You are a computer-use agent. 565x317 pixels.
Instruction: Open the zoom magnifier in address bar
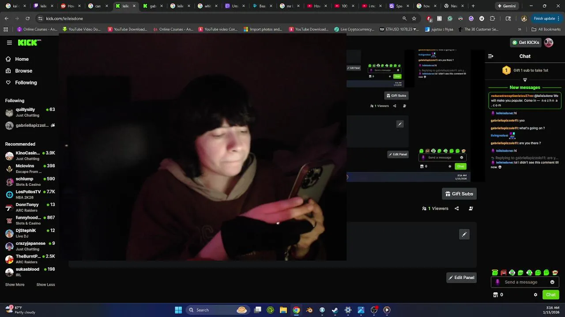pyautogui.click(x=404, y=18)
